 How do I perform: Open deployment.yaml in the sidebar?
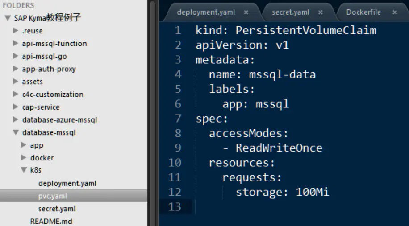[67, 183]
